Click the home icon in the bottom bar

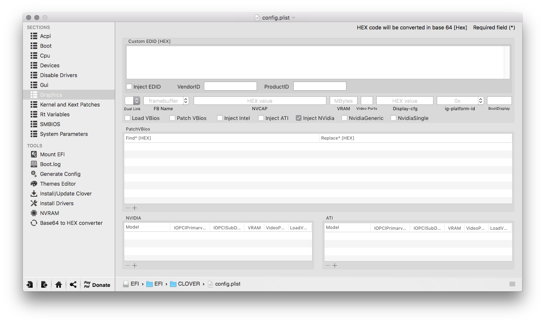58,285
